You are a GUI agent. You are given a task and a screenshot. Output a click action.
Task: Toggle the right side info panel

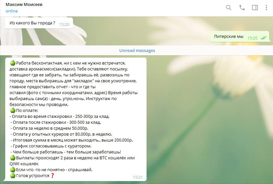[255, 8]
